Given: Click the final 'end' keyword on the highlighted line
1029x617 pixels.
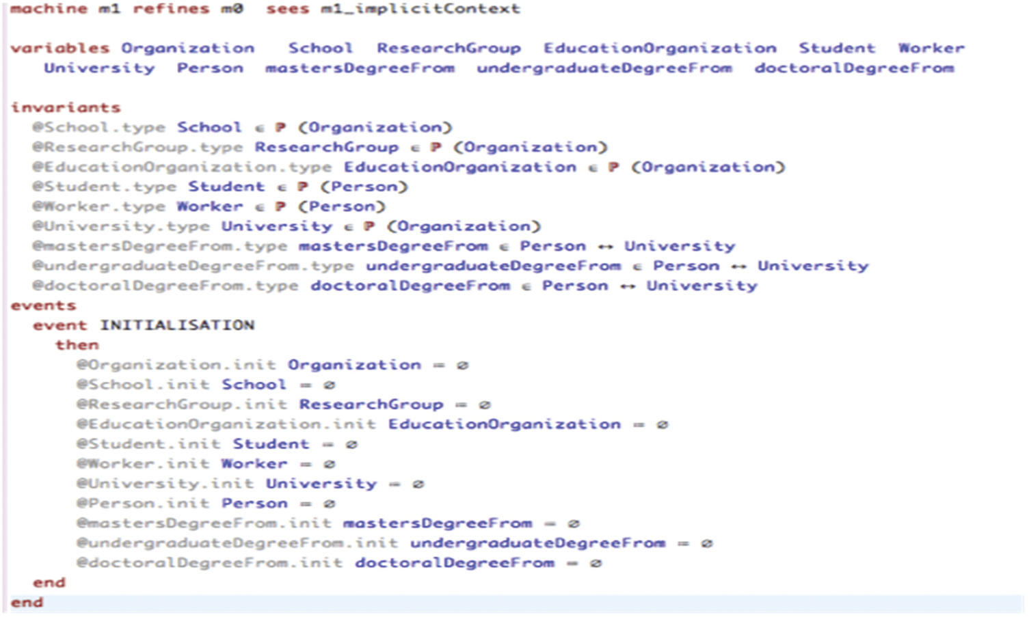Looking at the screenshot, I should pyautogui.click(x=27, y=603).
